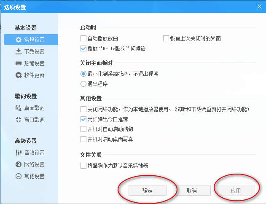The image size is (266, 204).
Task: Check 恢复上次关闭时的界面 option
Action: pyautogui.click(x=166, y=39)
